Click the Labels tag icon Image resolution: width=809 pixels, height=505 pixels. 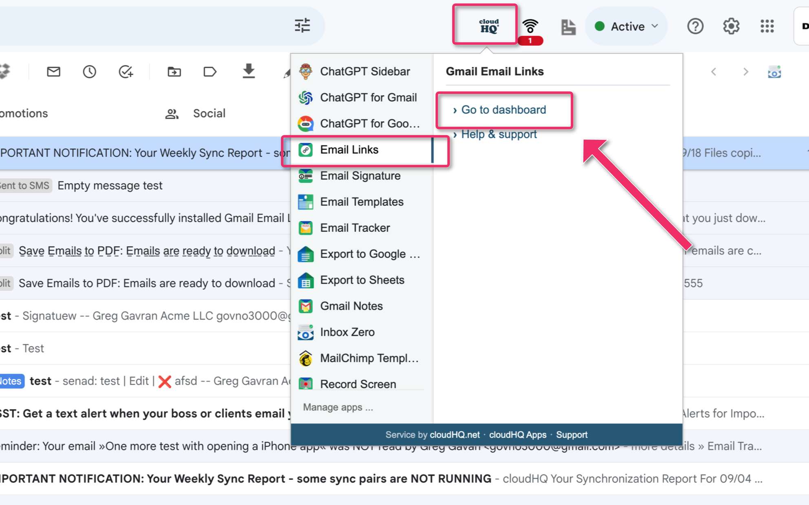210,72
